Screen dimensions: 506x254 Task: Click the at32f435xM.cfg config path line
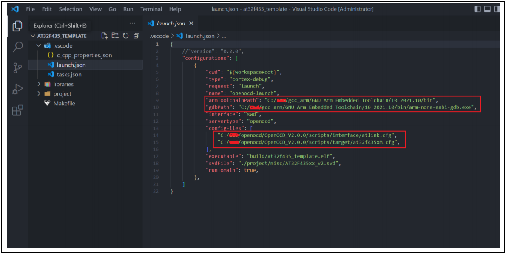[x=308, y=142]
